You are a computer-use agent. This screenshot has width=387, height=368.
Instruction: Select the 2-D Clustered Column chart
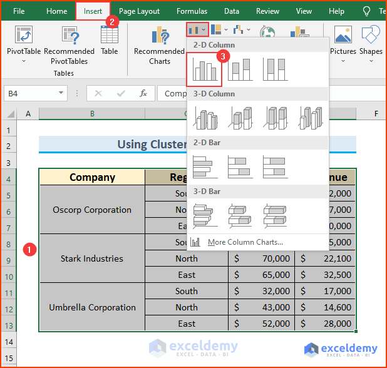(204, 69)
